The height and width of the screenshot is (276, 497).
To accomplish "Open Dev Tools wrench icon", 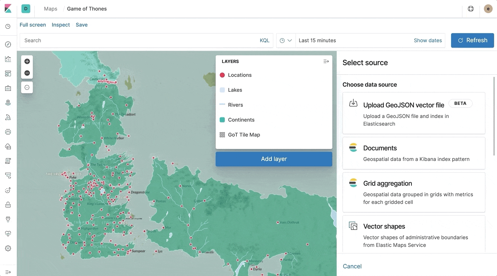I will click(8, 219).
